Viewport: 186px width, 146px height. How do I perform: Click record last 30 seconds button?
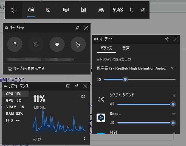pos(36,44)
